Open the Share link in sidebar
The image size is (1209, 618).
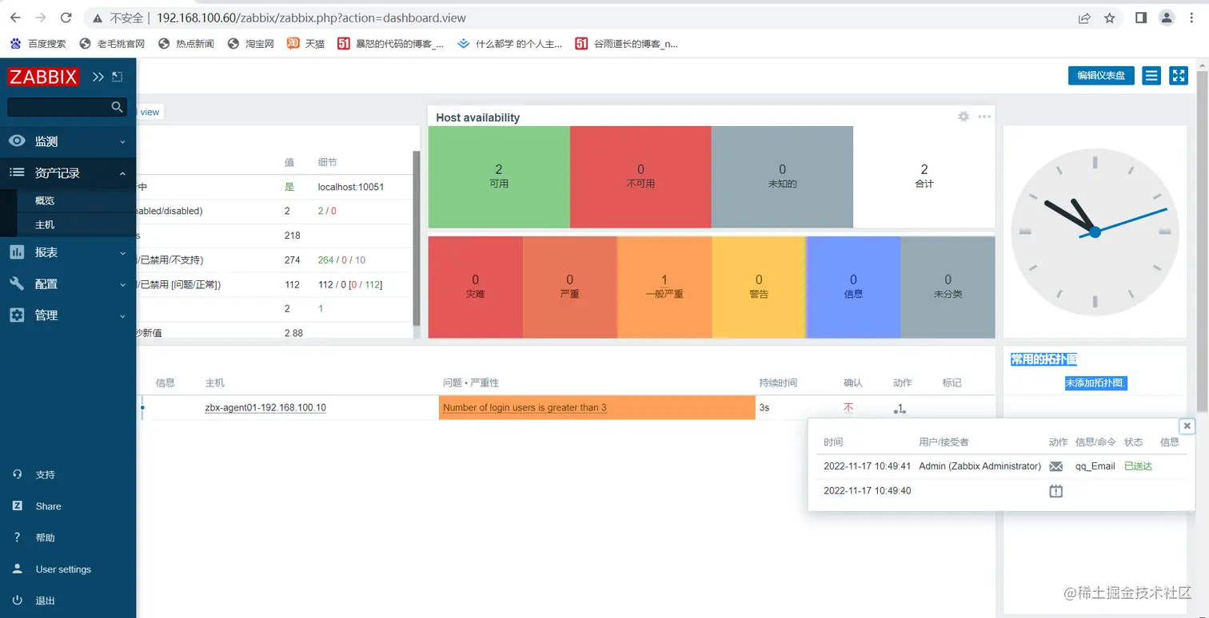pos(48,506)
